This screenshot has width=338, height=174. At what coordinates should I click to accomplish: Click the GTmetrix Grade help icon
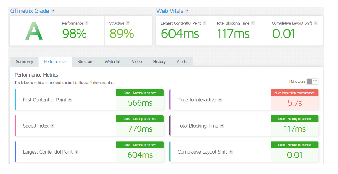coord(53,11)
